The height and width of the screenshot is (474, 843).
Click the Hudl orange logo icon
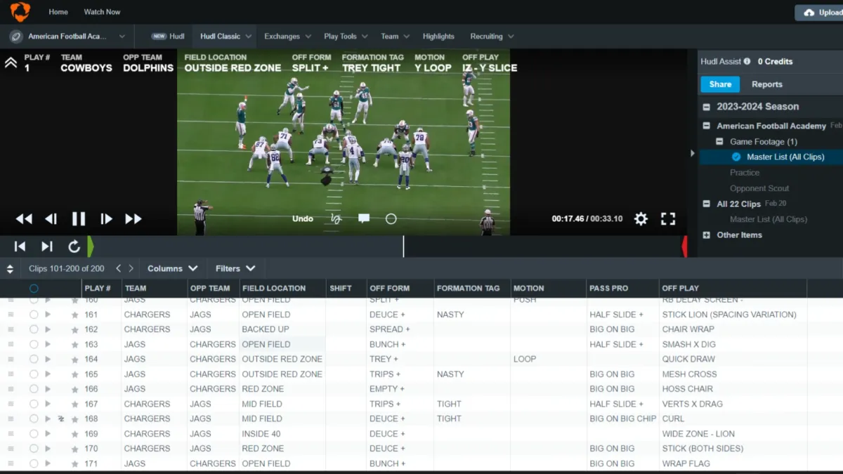20,12
